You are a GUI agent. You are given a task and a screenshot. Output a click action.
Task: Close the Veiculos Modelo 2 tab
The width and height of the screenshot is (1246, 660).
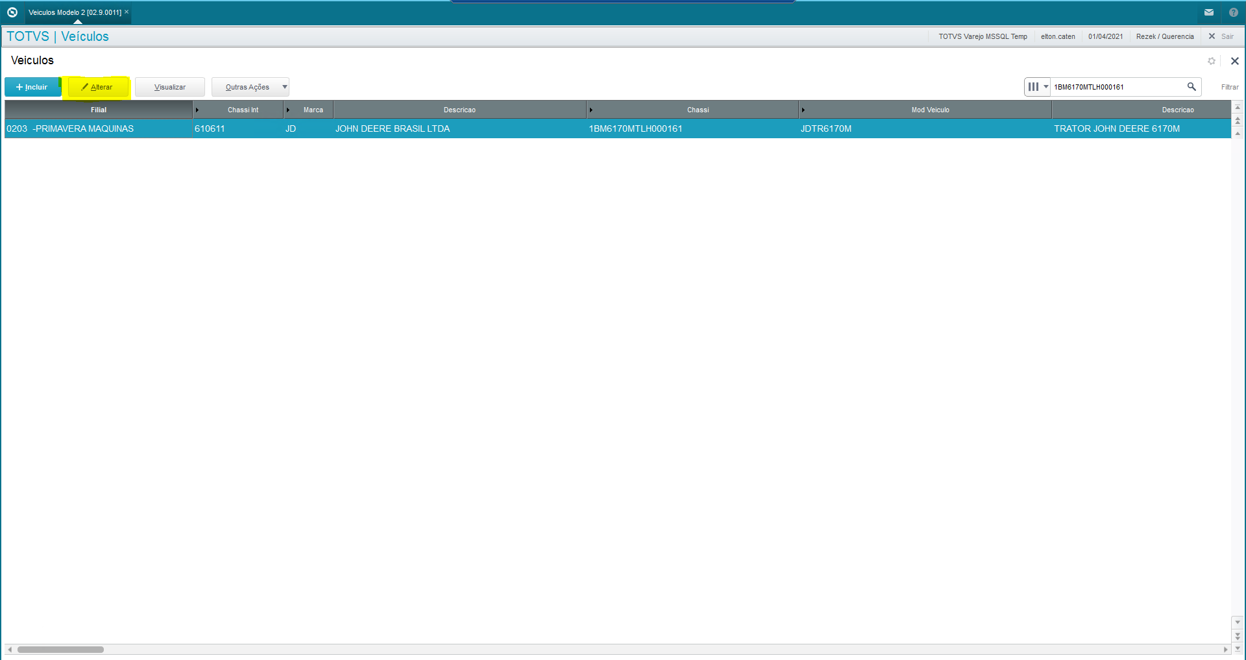pyautogui.click(x=127, y=12)
